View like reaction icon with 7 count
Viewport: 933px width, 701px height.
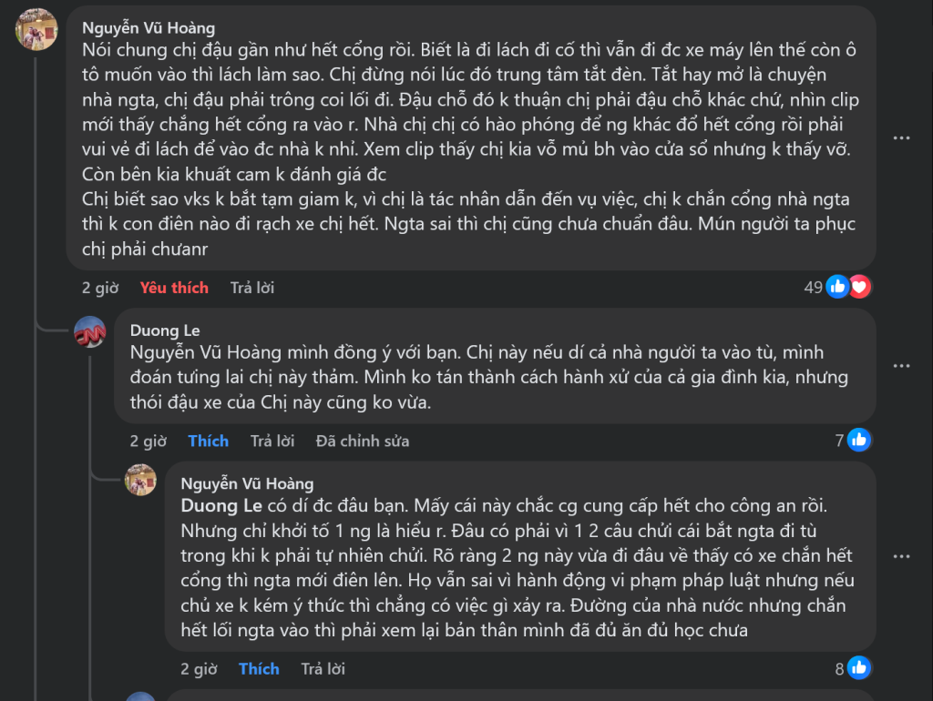pyautogui.click(x=858, y=440)
